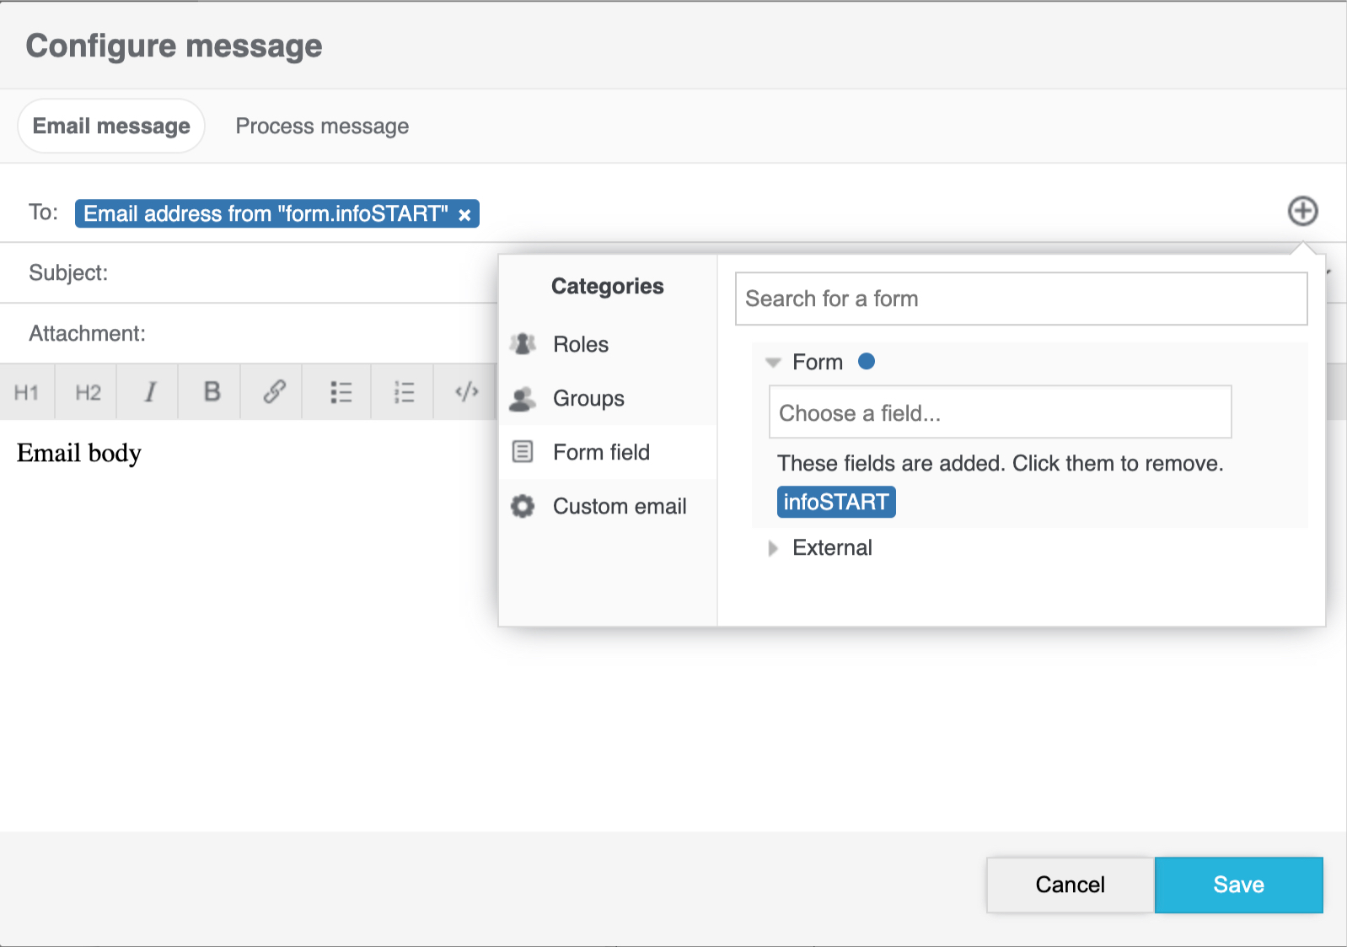This screenshot has height=947, width=1347.
Task: Toggle bold text formatting
Action: tap(212, 392)
